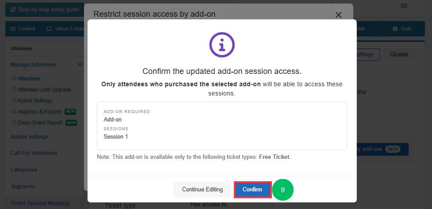The height and width of the screenshot is (209, 432).
Task: Click Continue Editing button
Action: click(202, 190)
